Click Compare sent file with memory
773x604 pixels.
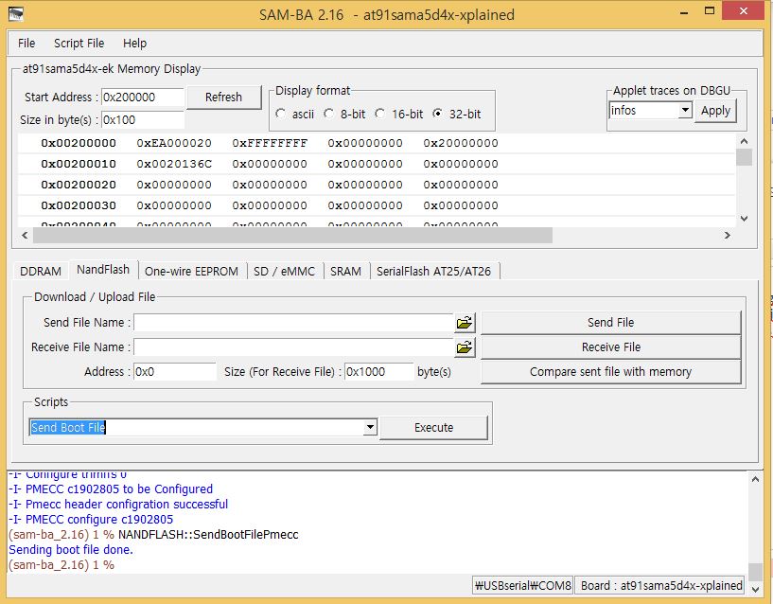[610, 372]
